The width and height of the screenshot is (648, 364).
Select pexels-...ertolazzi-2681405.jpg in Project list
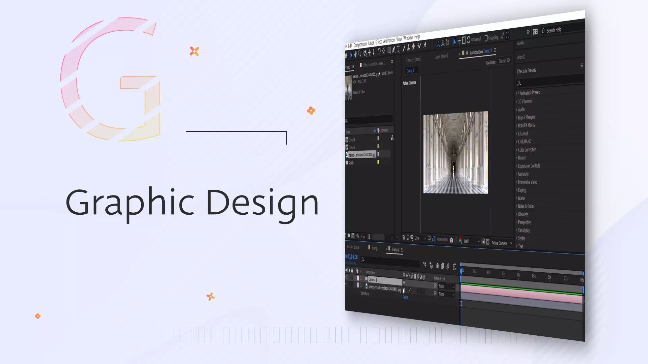[x=362, y=155]
